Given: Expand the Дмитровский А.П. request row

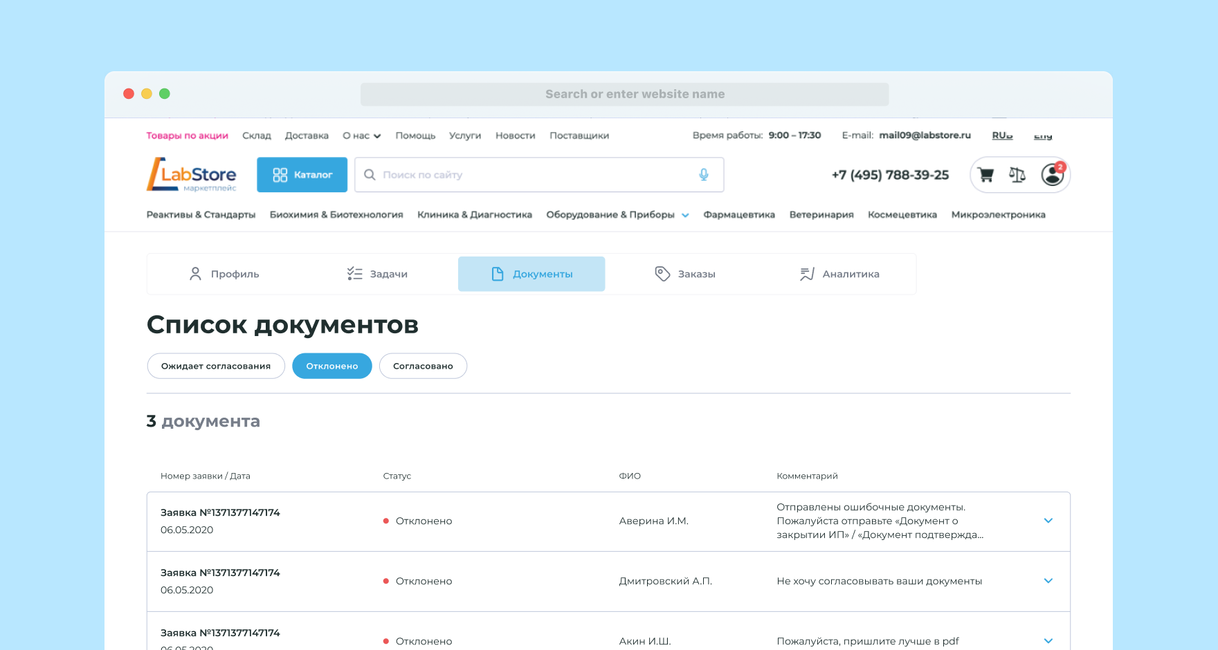Looking at the screenshot, I should [x=1048, y=581].
